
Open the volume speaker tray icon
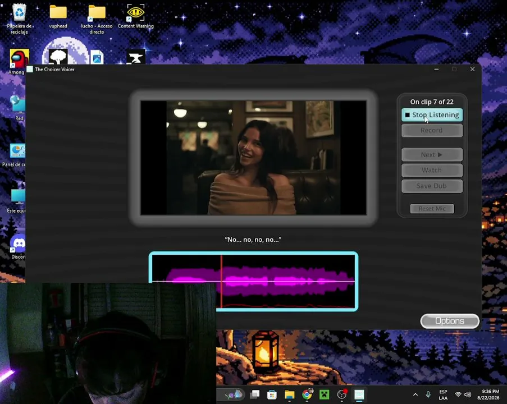tap(468, 394)
